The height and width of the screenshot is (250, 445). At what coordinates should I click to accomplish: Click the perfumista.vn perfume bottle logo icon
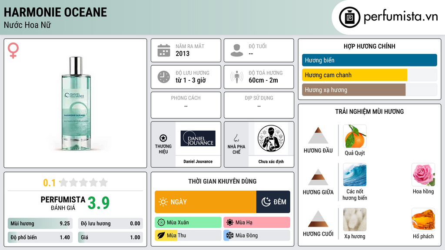click(349, 17)
